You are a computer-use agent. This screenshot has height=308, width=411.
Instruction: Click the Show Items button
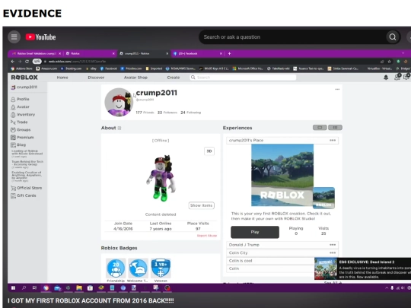[x=201, y=205]
